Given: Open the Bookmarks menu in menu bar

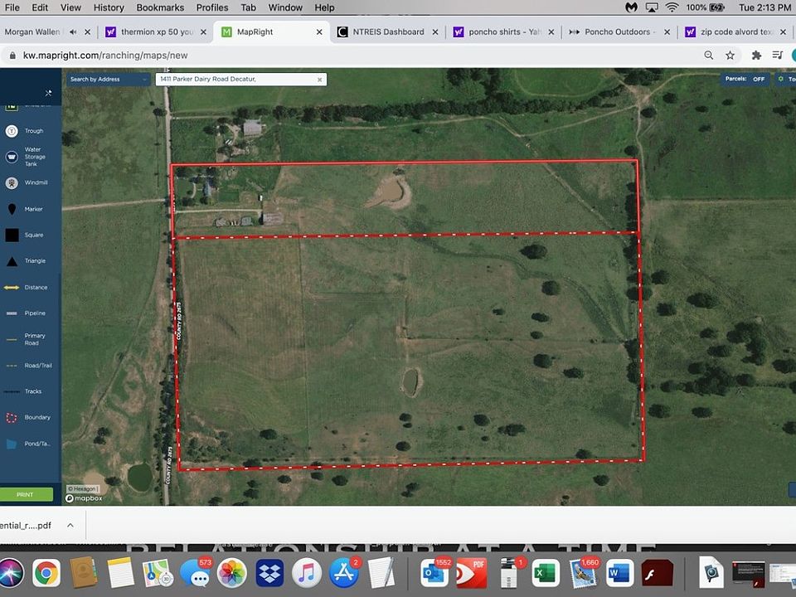Looking at the screenshot, I should pyautogui.click(x=160, y=7).
